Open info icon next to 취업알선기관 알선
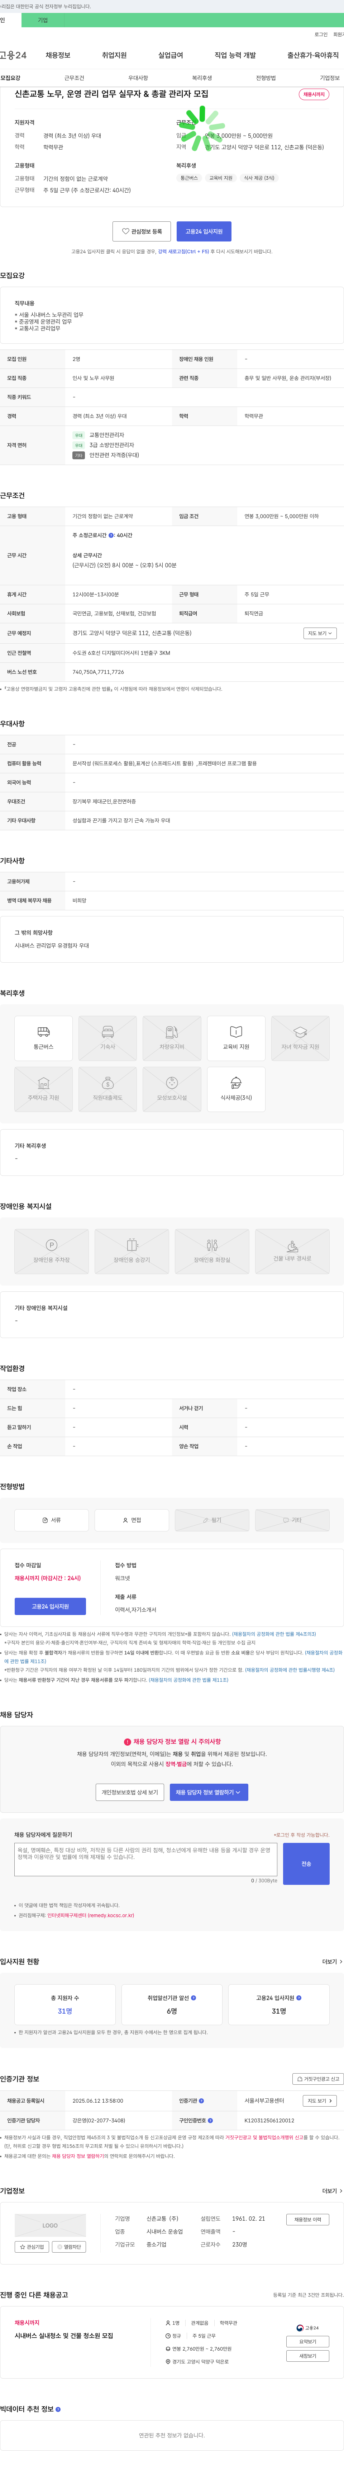 pos(194,1998)
